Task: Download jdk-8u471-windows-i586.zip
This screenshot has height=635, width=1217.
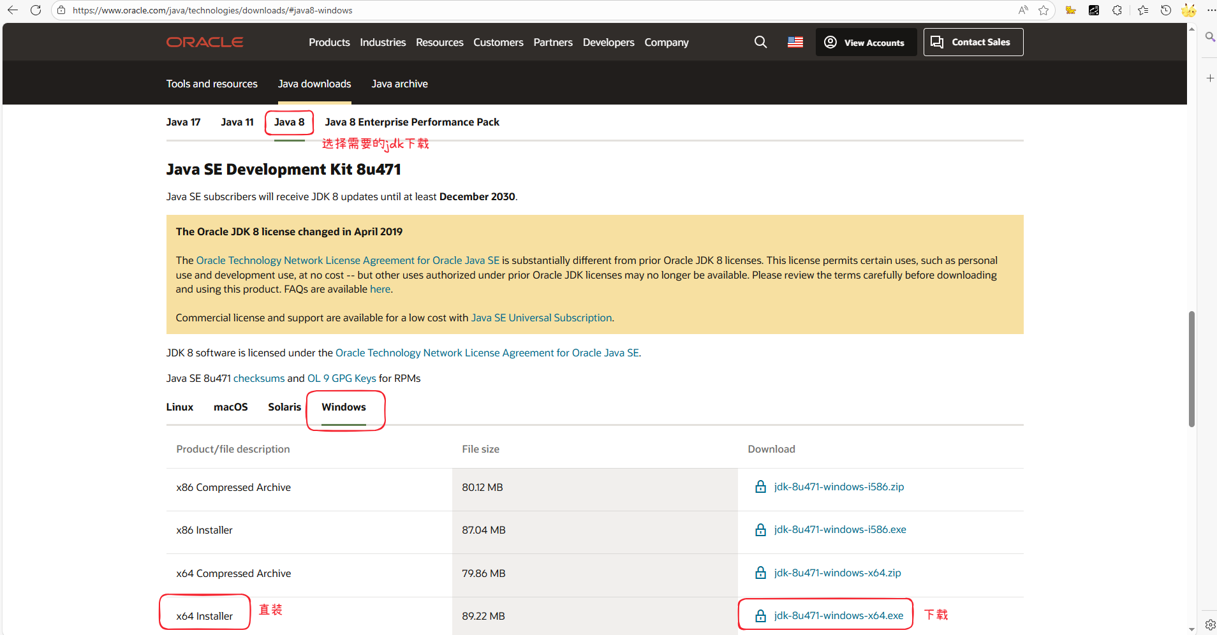Action: click(839, 486)
